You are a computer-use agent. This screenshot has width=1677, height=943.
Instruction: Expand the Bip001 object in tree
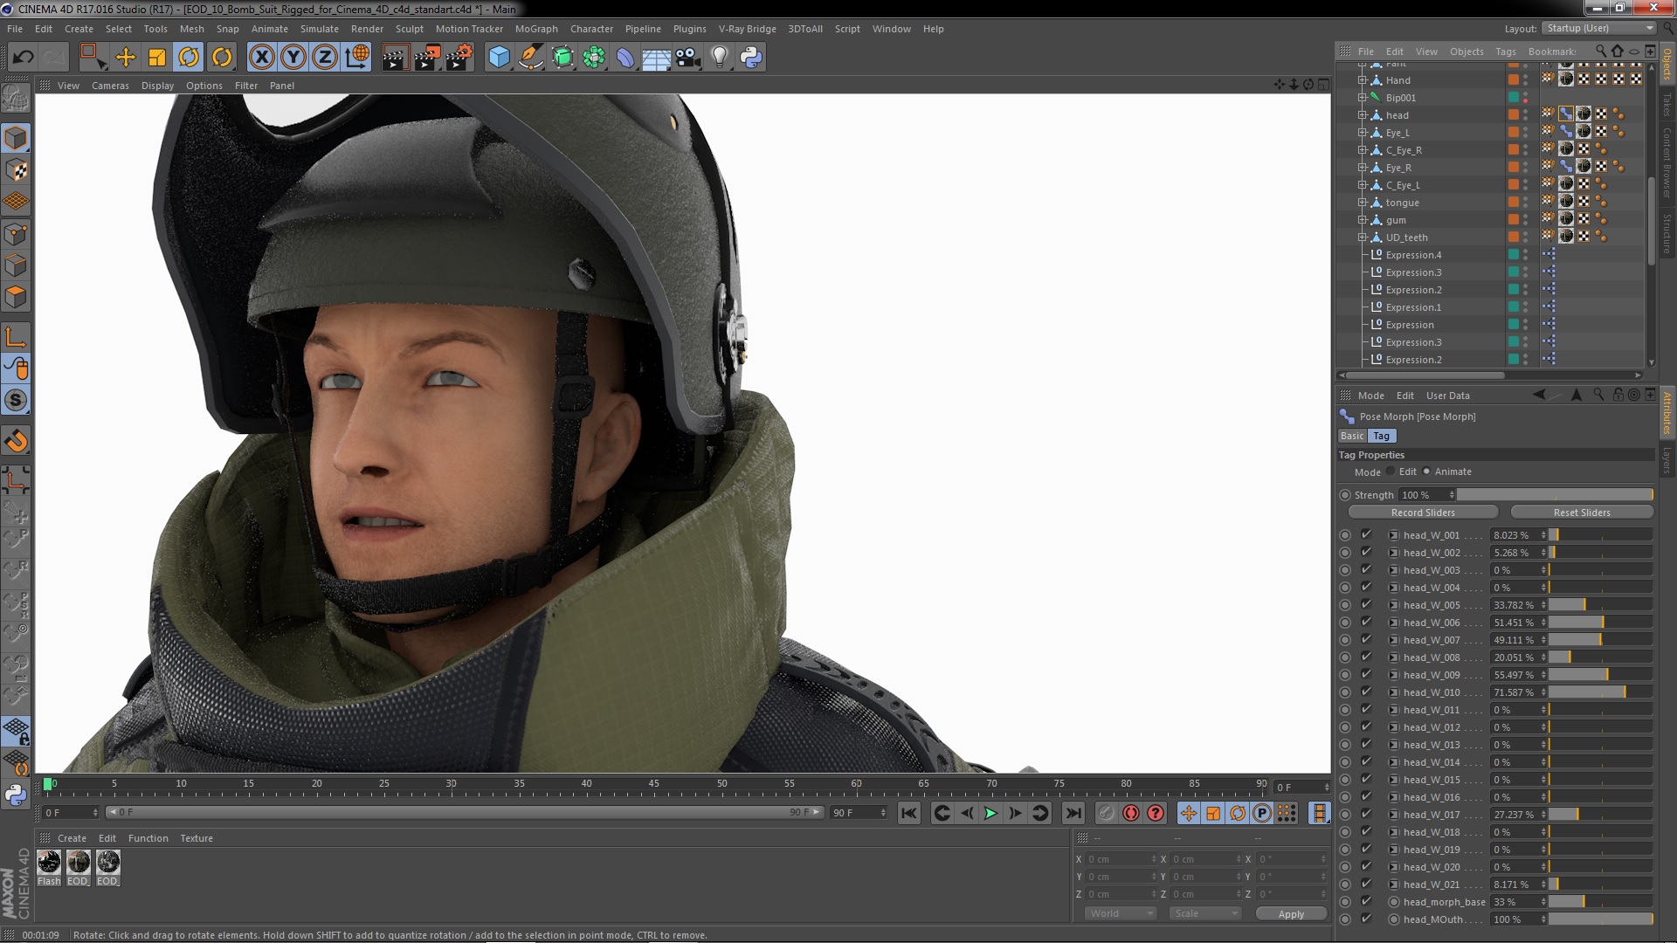pyautogui.click(x=1362, y=98)
